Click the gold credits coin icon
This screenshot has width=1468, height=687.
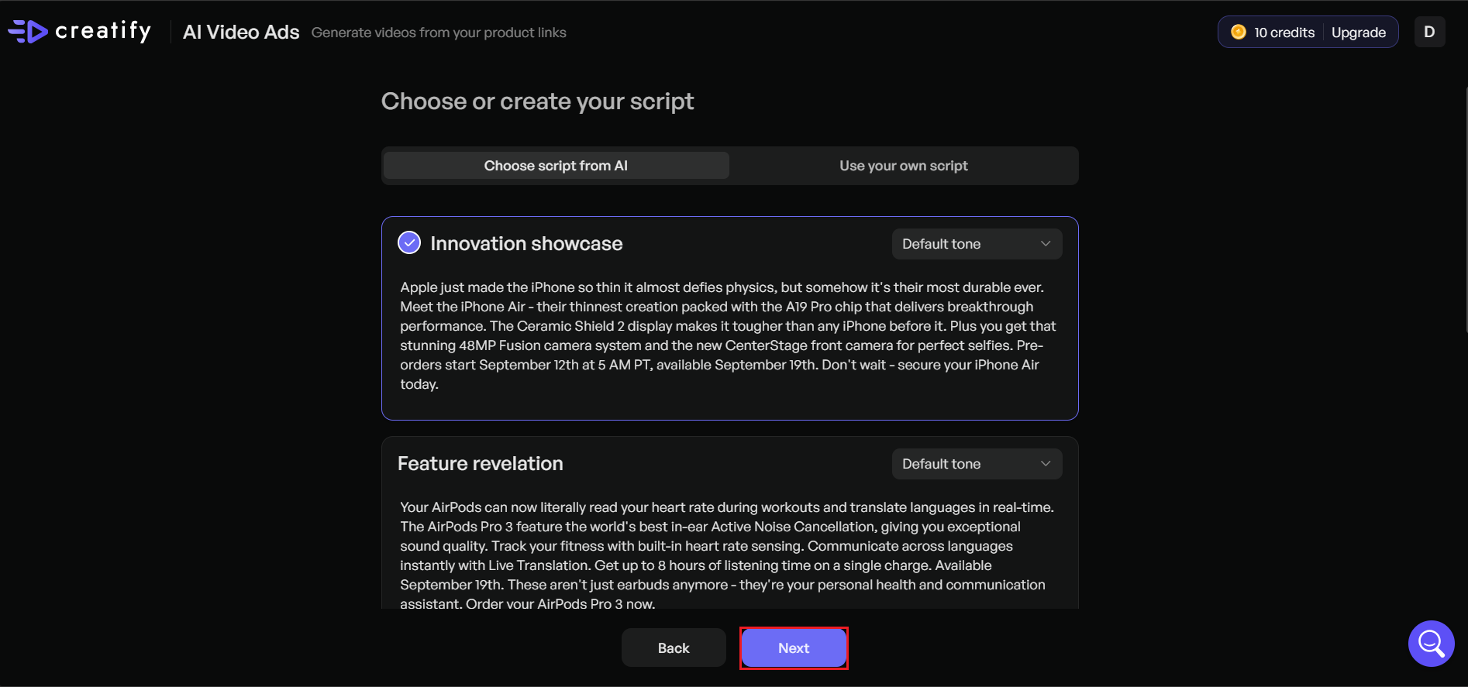1239,32
